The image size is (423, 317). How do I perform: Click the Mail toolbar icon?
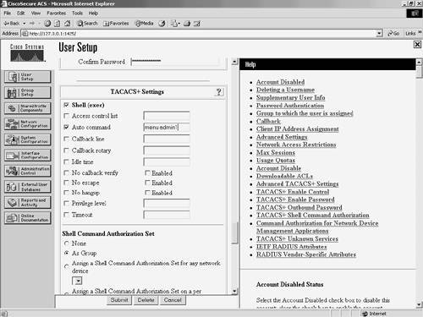[173, 24]
